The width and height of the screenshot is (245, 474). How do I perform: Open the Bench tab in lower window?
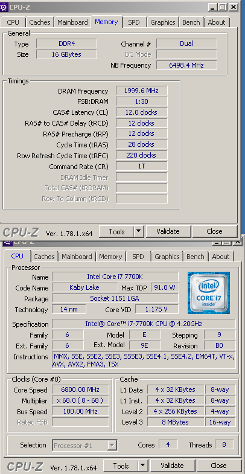click(196, 257)
